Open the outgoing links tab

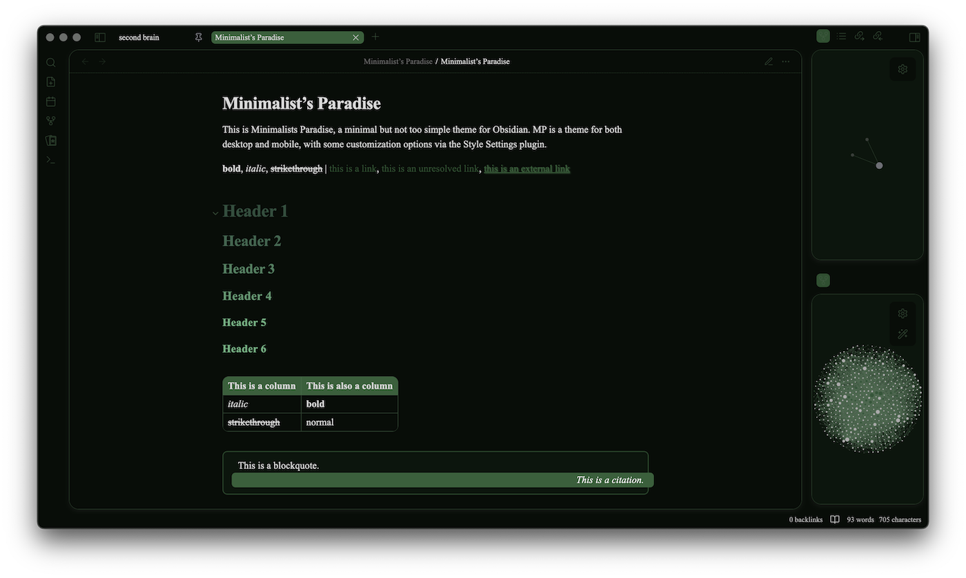[x=860, y=37]
